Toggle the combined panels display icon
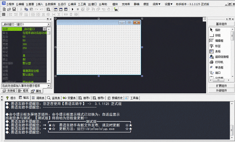The width and height of the screenshot is (235, 142). click(66, 9)
